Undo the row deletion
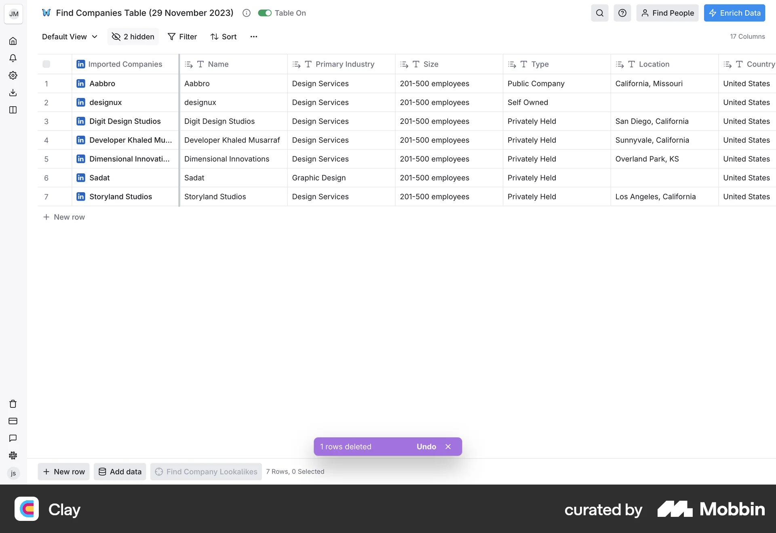 [426, 447]
